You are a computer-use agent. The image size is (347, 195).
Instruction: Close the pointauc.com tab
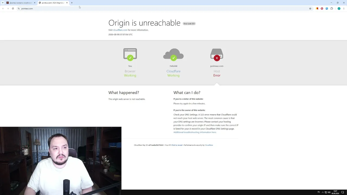pos(67,3)
